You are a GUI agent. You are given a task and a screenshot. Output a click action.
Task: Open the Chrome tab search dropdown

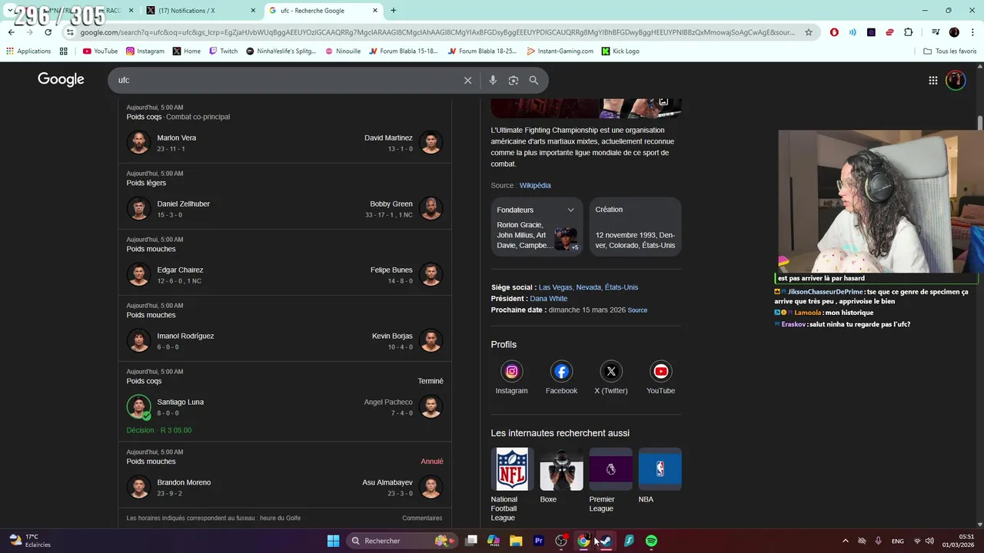tap(11, 11)
